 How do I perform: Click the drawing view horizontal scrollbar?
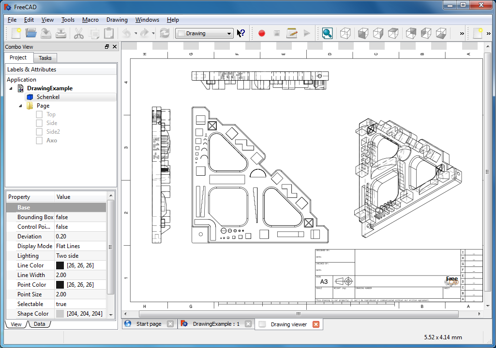tap(299, 314)
